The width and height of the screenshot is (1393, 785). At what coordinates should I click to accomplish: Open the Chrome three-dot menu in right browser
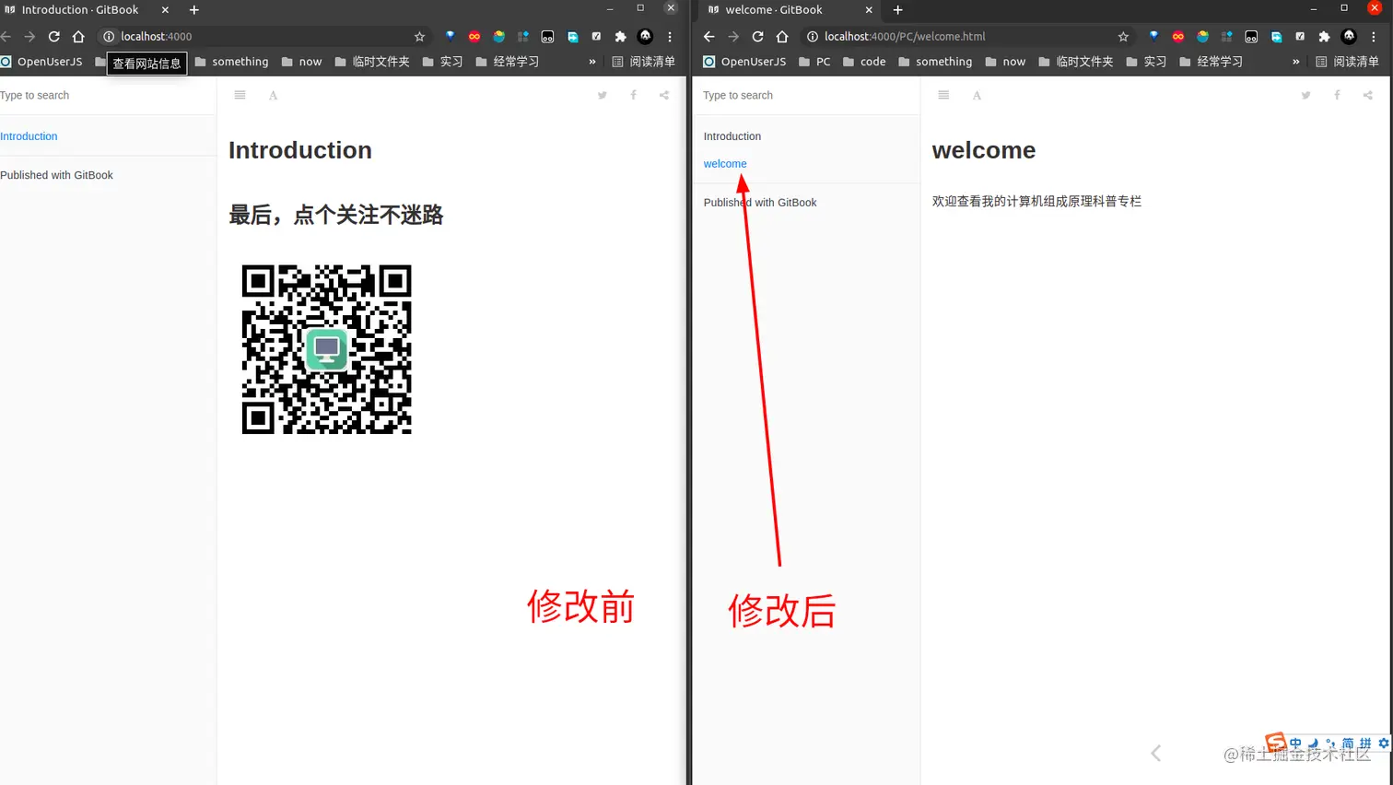(x=1374, y=37)
